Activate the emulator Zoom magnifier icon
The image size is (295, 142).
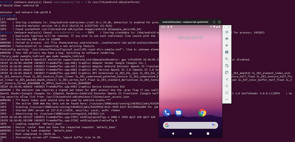[227, 59]
